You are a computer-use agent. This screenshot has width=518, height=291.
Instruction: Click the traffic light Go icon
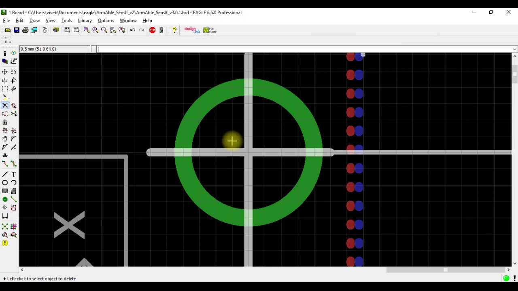pyautogui.click(x=161, y=30)
